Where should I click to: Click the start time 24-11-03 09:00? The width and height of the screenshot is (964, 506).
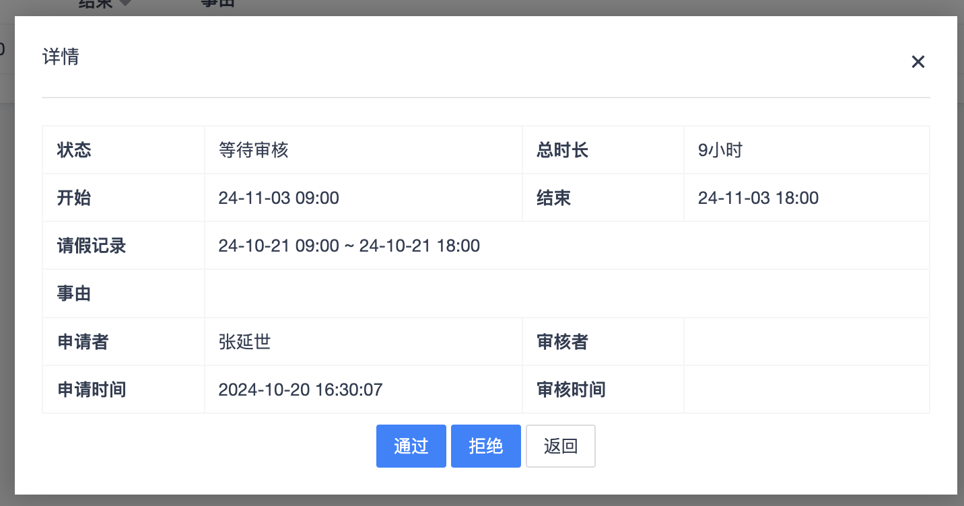[279, 198]
